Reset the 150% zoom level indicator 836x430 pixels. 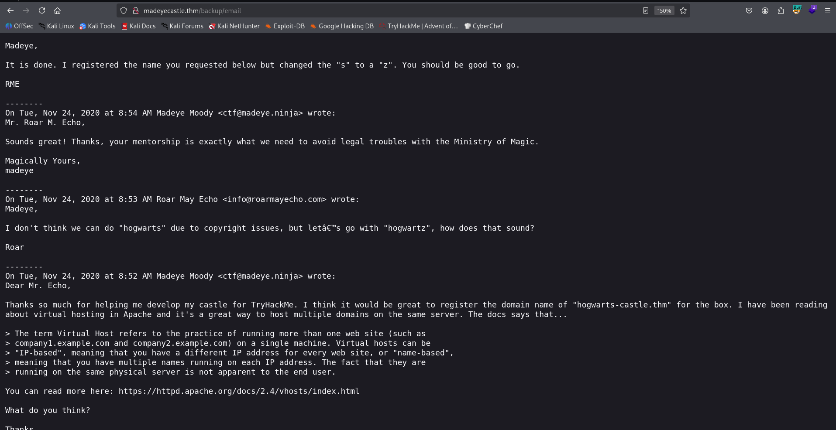(664, 10)
